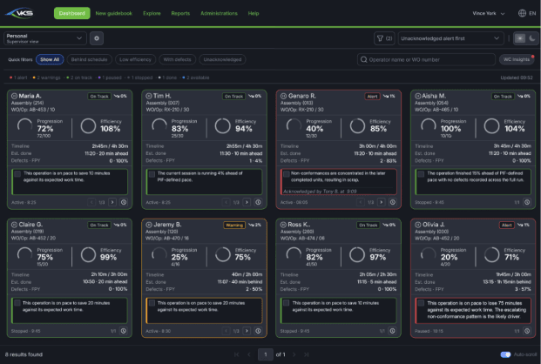Open view settings gear next to Personal

(97, 38)
